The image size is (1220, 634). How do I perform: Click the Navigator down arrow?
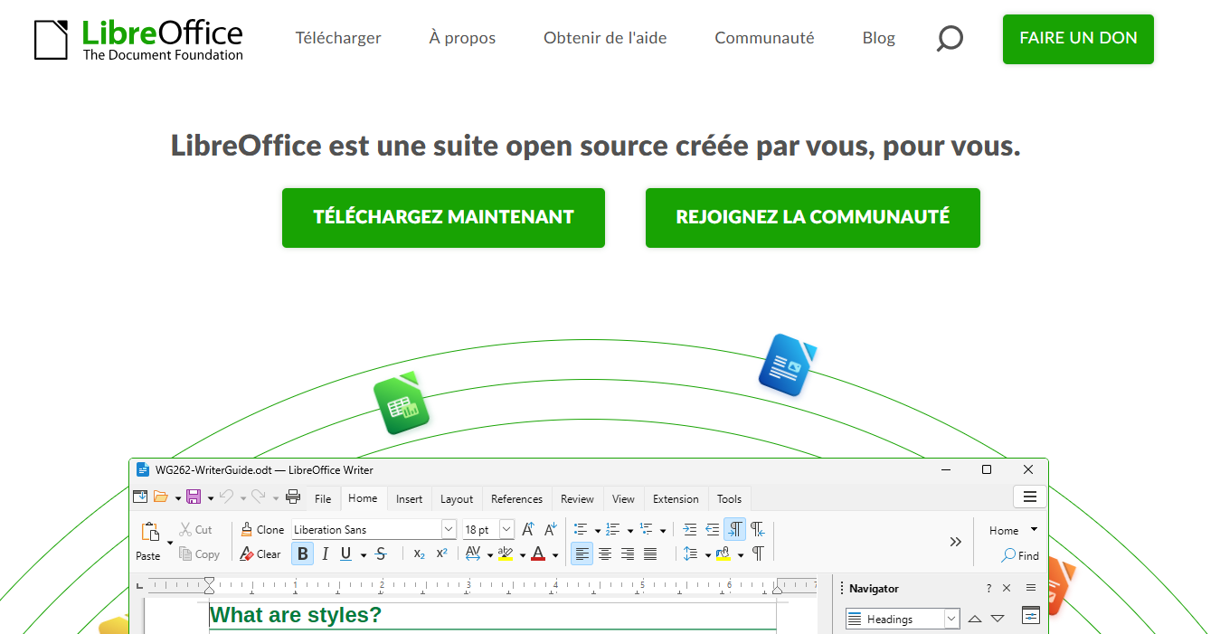point(998,619)
